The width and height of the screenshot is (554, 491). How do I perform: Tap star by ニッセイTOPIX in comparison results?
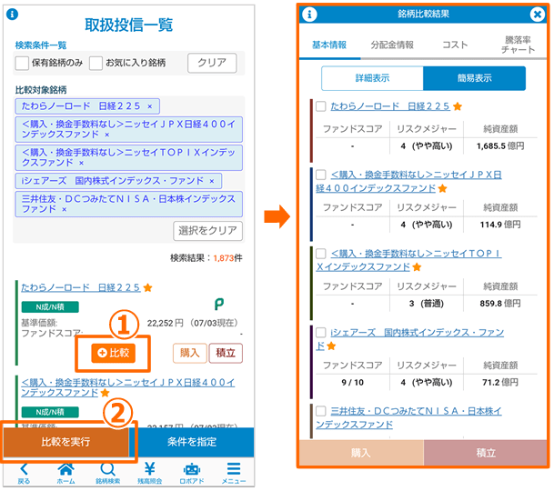417,267
